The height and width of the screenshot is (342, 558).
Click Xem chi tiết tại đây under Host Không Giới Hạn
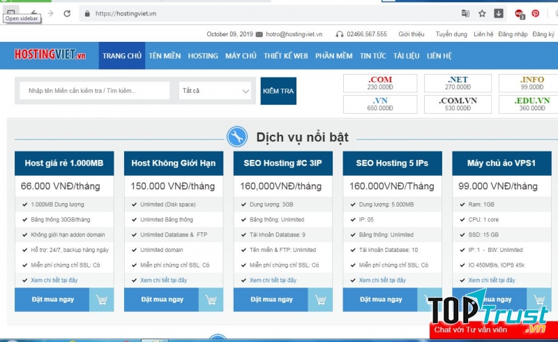point(163,281)
